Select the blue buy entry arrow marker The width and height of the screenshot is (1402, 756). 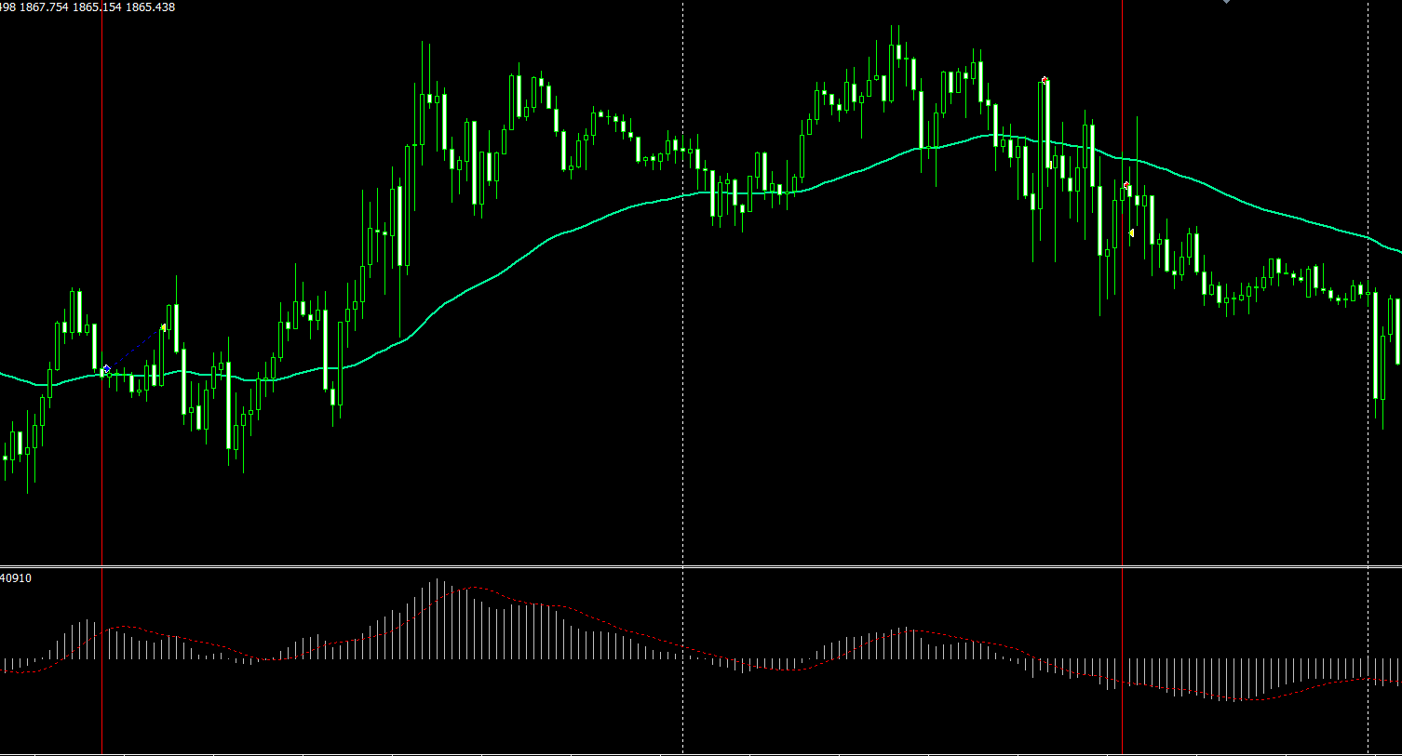pyautogui.click(x=106, y=369)
